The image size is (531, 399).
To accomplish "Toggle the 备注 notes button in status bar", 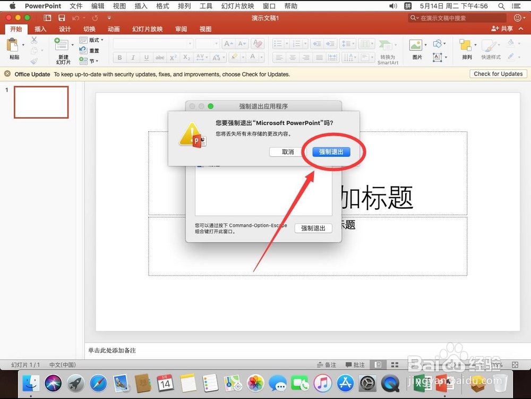I will click(327, 365).
